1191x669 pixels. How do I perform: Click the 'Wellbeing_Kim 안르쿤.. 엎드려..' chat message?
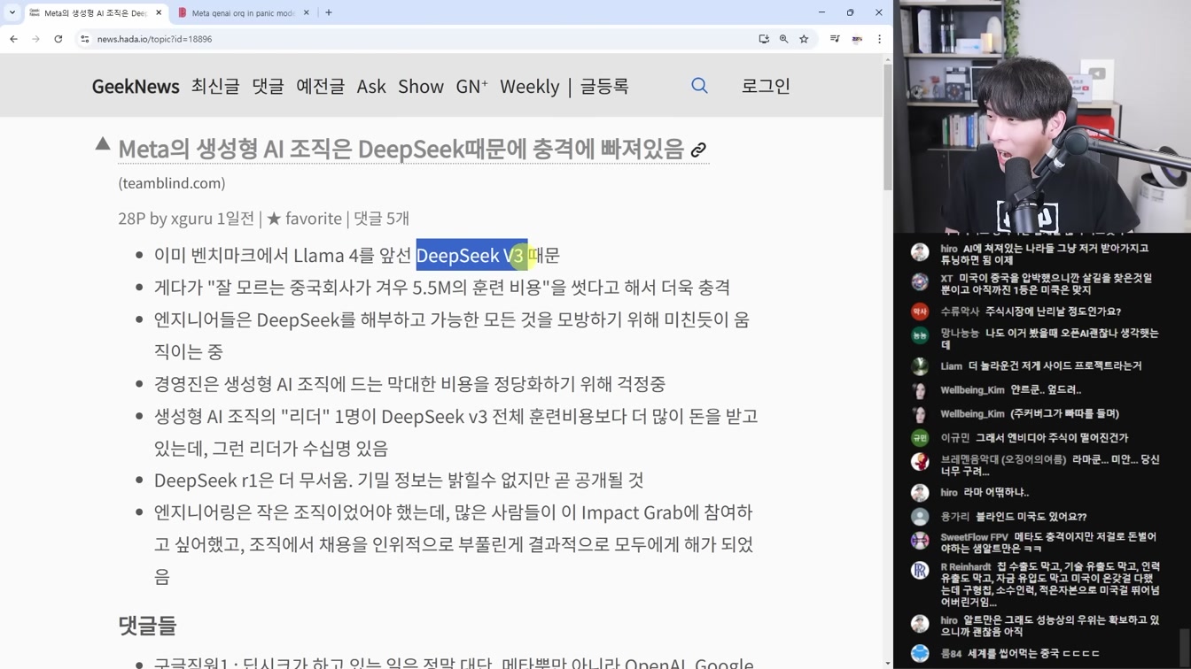pos(1011,389)
